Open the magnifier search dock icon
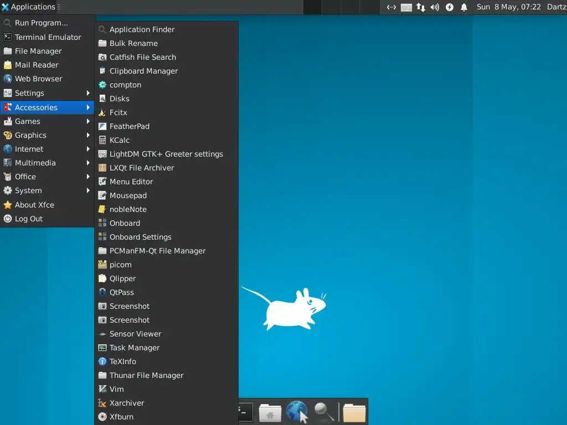The height and width of the screenshot is (425, 567). pos(323,412)
